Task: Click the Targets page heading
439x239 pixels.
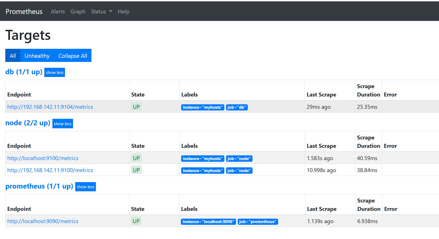Action: click(28, 35)
